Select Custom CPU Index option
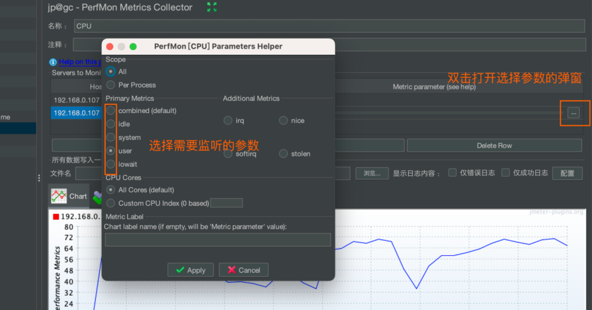 [x=110, y=203]
